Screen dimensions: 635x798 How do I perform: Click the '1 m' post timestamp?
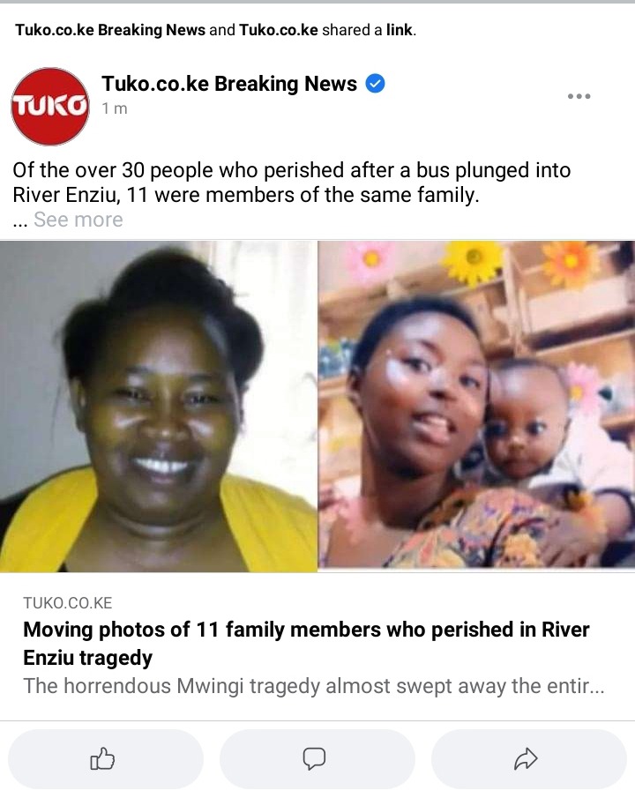coord(115,108)
